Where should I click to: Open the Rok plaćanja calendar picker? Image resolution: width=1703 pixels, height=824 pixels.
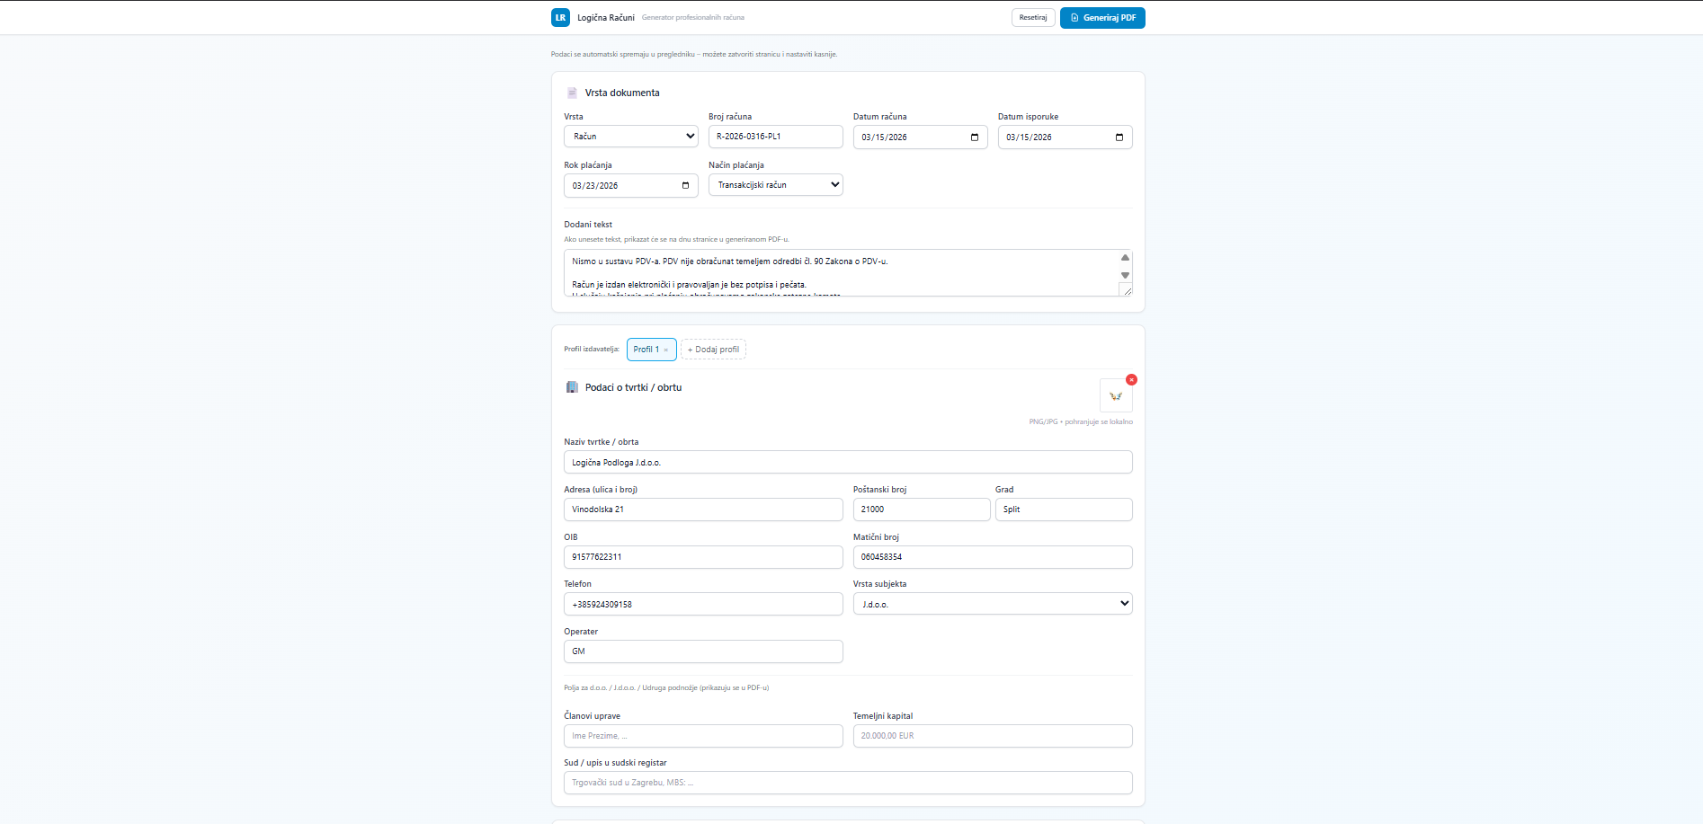(685, 186)
